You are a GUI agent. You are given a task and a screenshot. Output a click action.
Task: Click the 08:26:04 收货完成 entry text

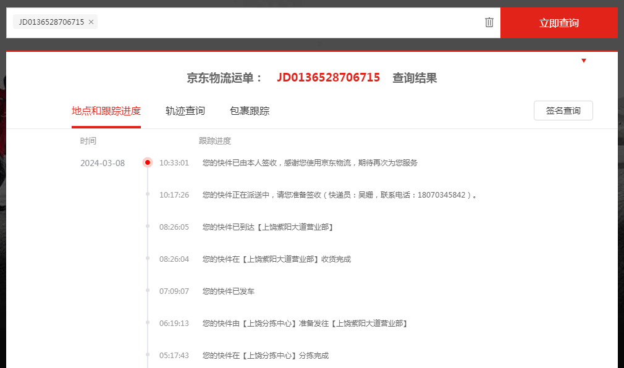click(277, 259)
